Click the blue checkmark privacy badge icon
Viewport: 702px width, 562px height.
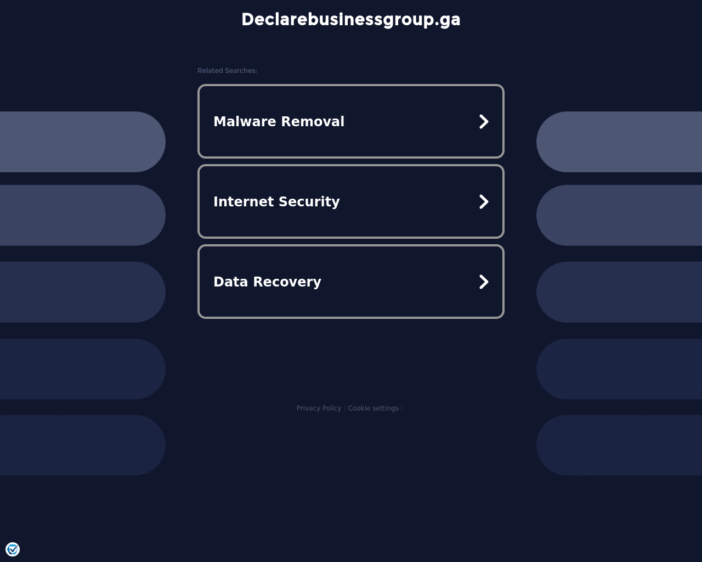[13, 549]
